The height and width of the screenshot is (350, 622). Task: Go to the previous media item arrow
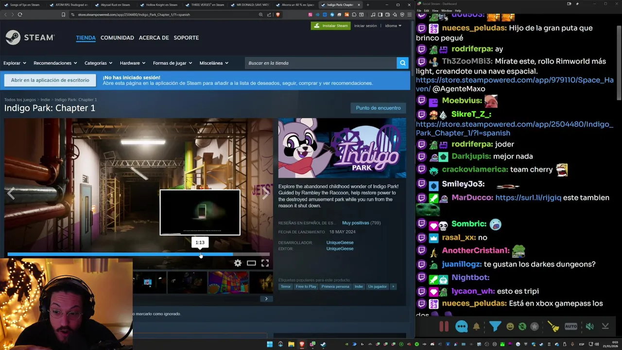[x=11, y=193]
